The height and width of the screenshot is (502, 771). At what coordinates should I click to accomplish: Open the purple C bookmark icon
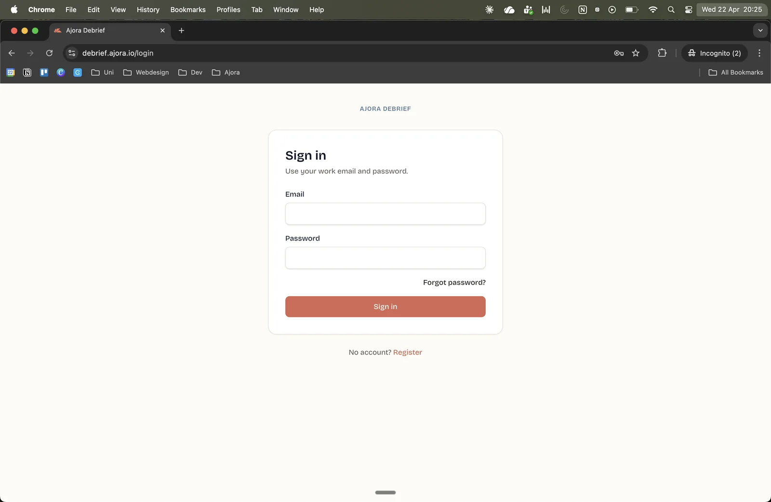coord(61,72)
